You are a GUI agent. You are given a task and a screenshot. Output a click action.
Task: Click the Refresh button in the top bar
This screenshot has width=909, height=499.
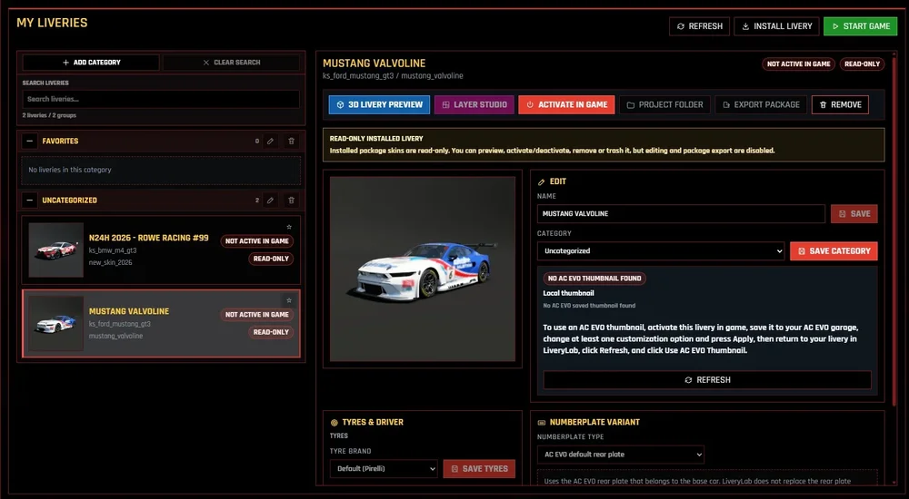coord(699,26)
